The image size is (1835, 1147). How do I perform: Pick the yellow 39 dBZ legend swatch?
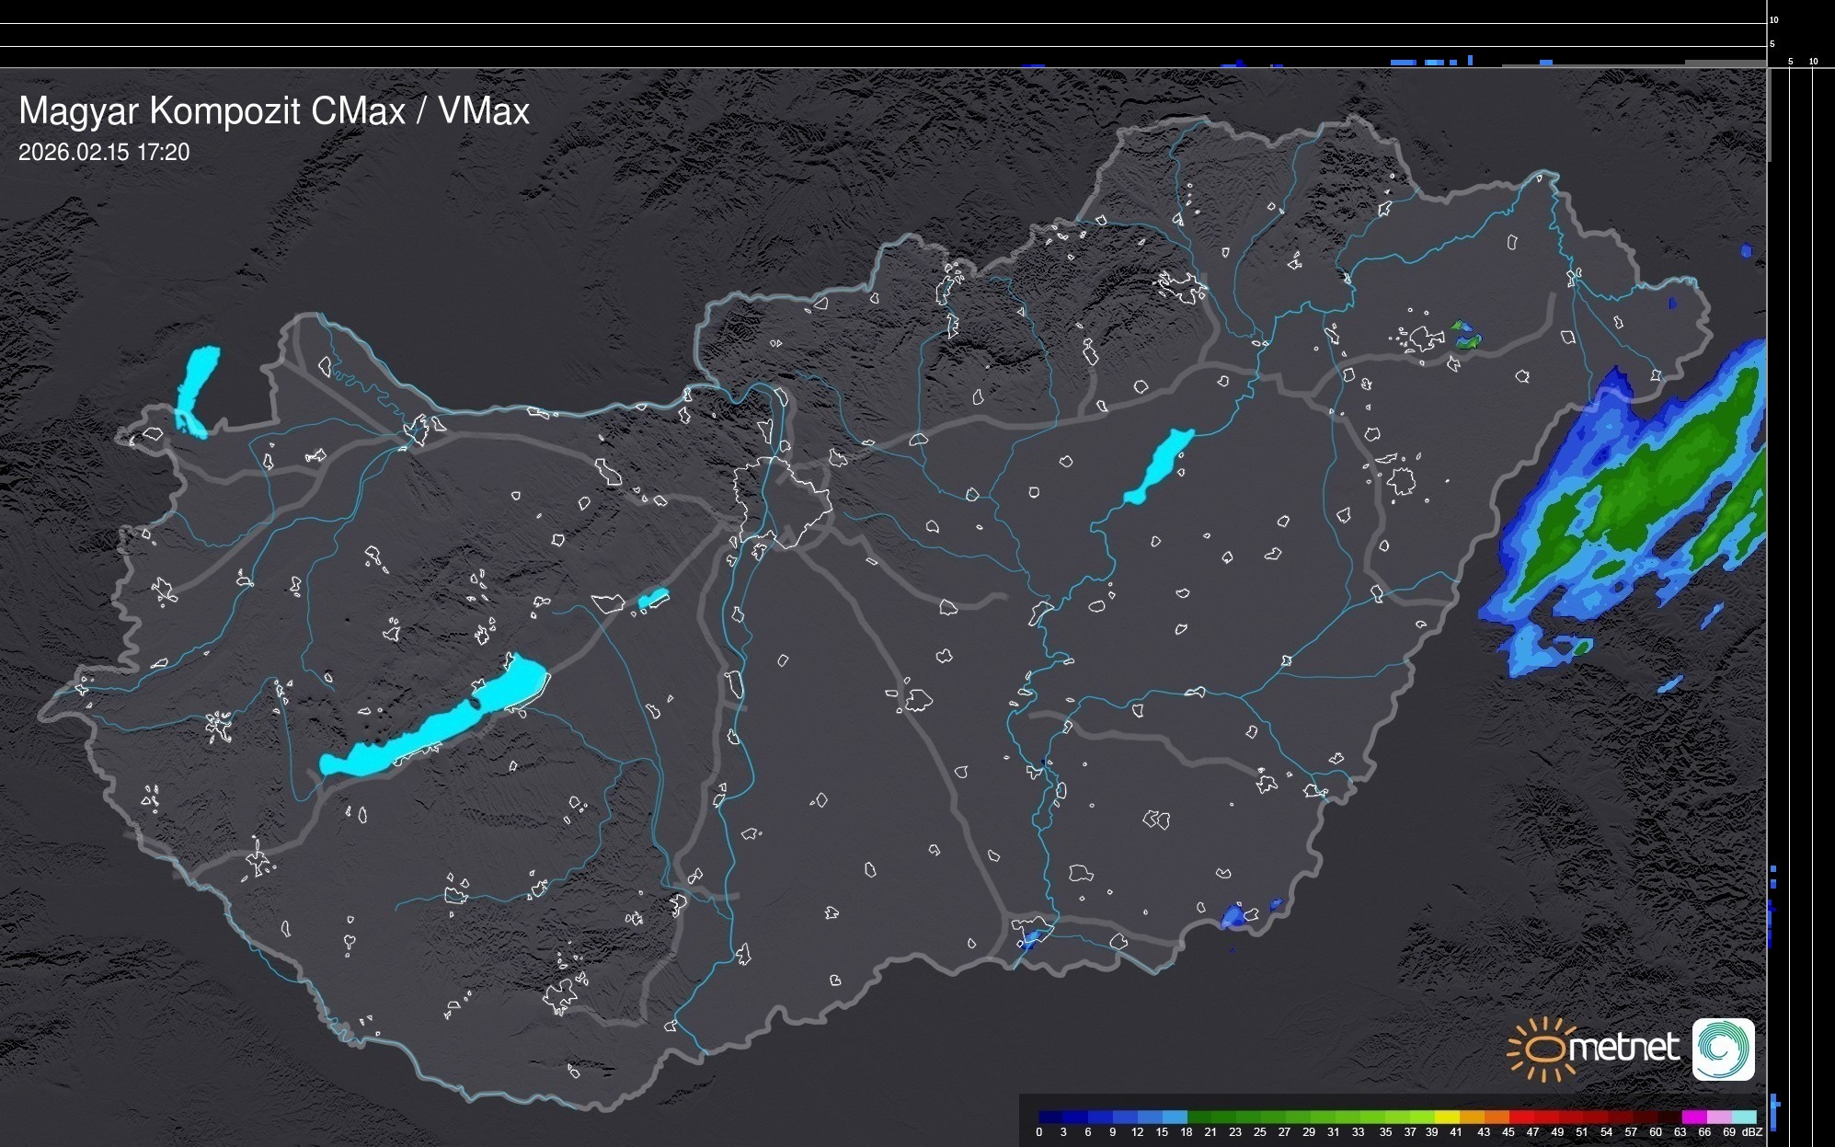pos(1447,1117)
